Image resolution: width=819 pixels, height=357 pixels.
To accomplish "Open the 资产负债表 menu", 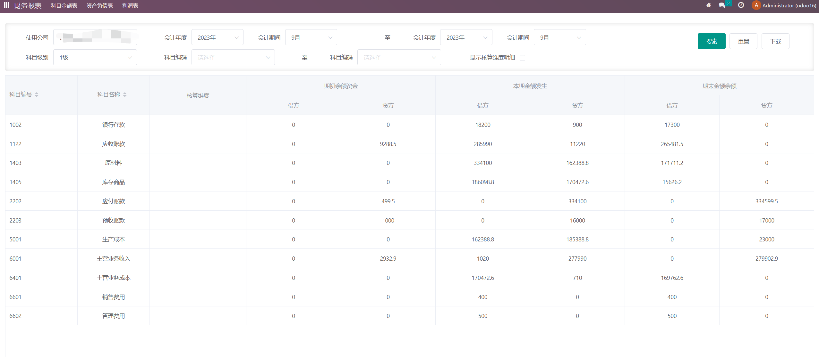I will click(99, 5).
